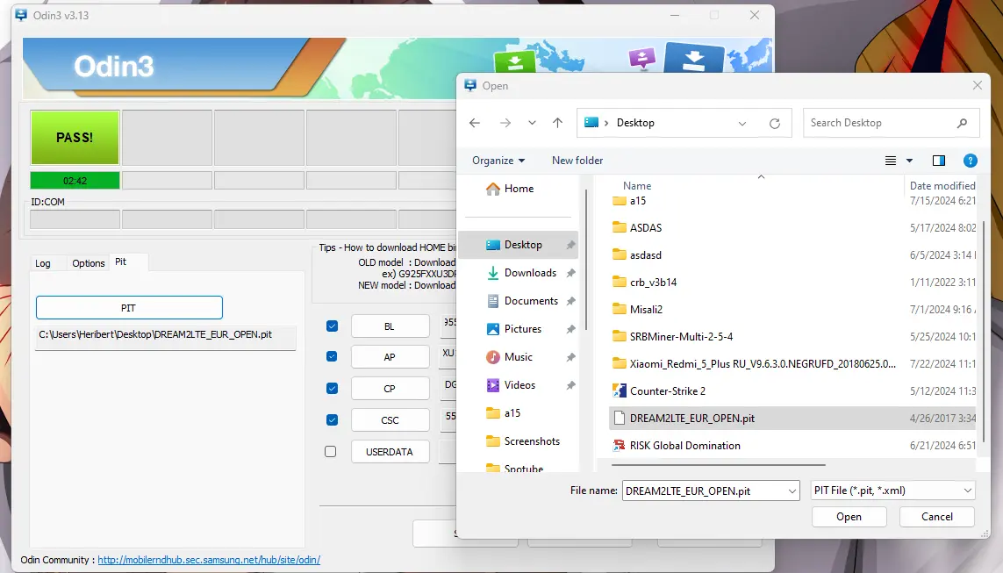Click the Open button

click(849, 517)
